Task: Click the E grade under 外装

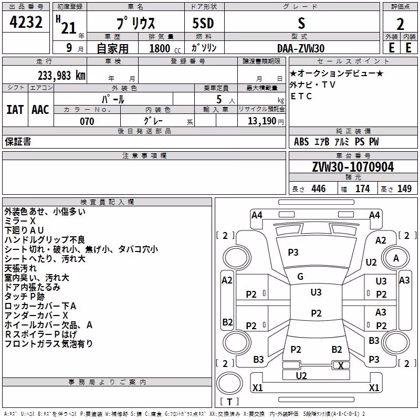Action: point(392,48)
